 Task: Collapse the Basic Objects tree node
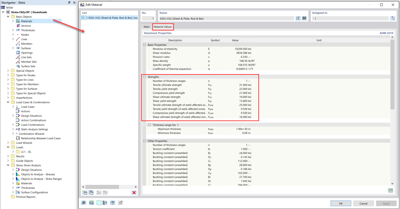8,17
